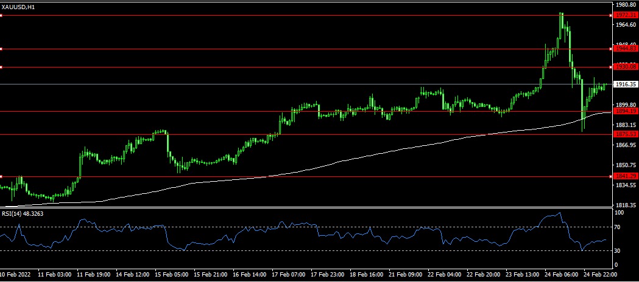Select the 1875.53 red price label
The width and height of the screenshot is (639, 282).
point(626,134)
